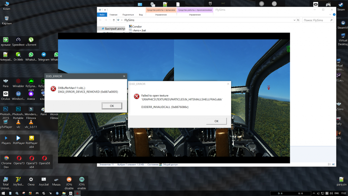Click the Explorer forward arrow
348x196 pixels.
click(x=106, y=20)
